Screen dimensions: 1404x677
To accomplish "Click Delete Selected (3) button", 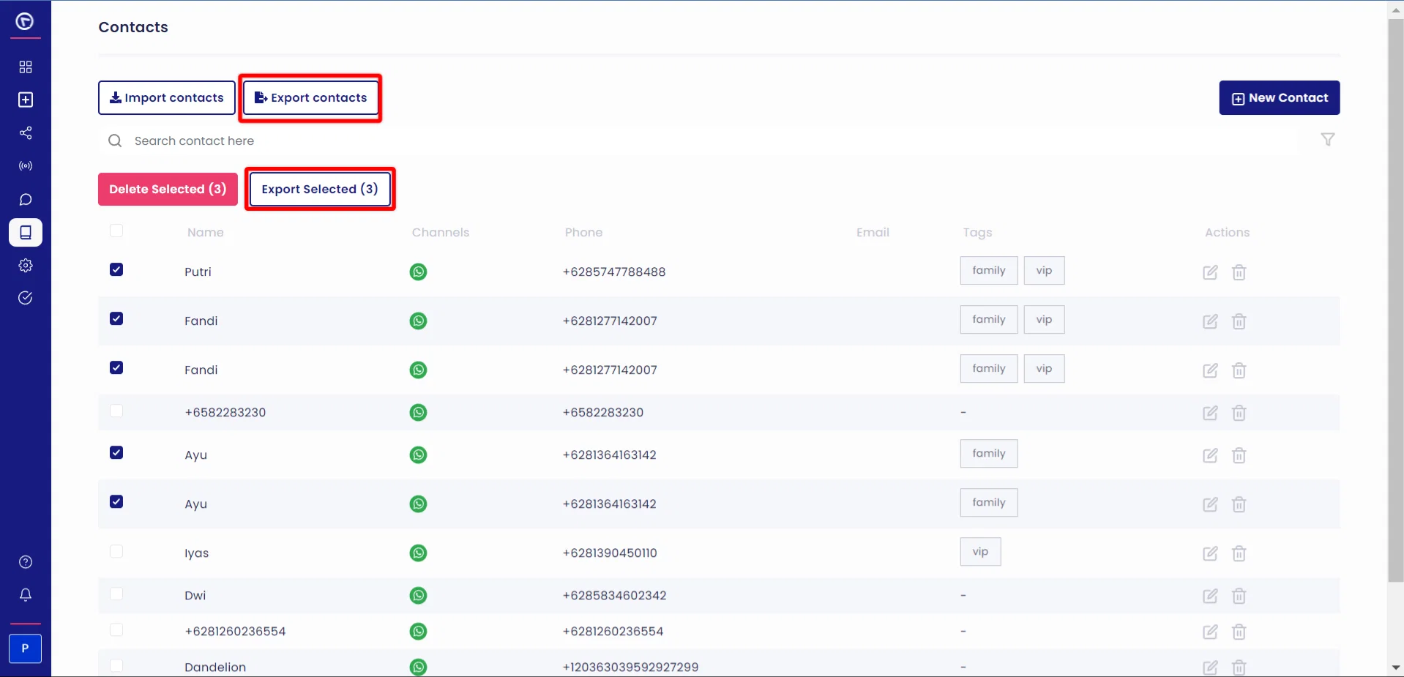I will [168, 189].
